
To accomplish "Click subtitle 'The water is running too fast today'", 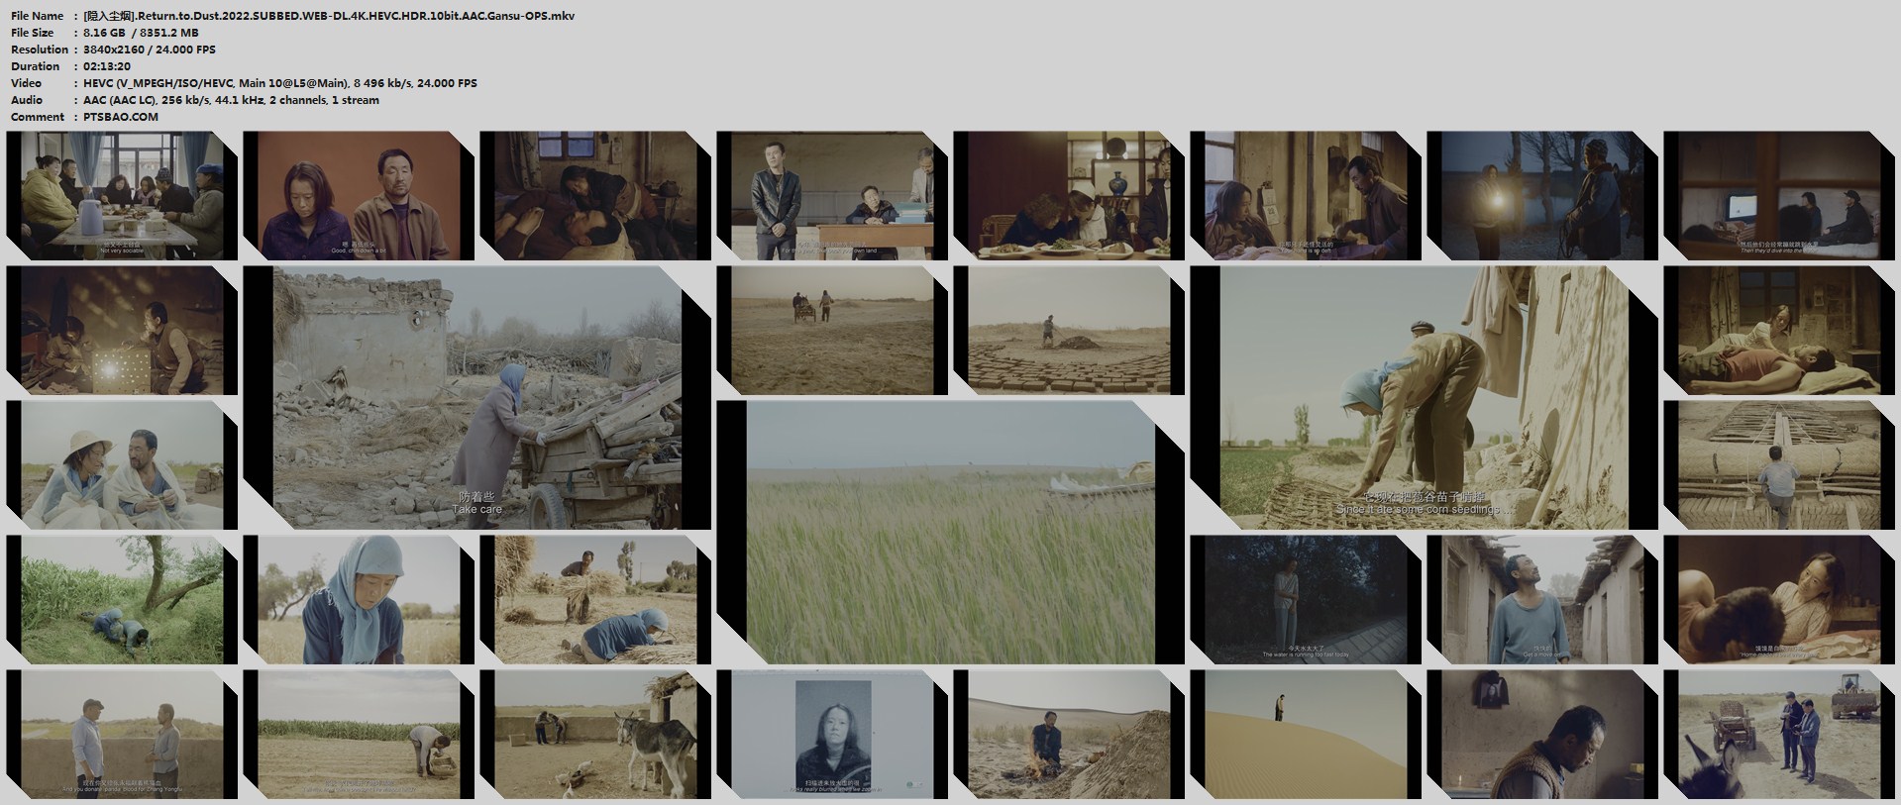I will (1306, 654).
